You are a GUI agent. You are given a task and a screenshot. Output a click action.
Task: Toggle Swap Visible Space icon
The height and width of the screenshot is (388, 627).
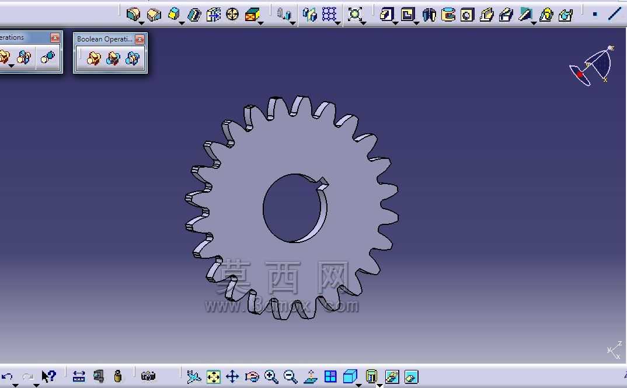point(412,377)
